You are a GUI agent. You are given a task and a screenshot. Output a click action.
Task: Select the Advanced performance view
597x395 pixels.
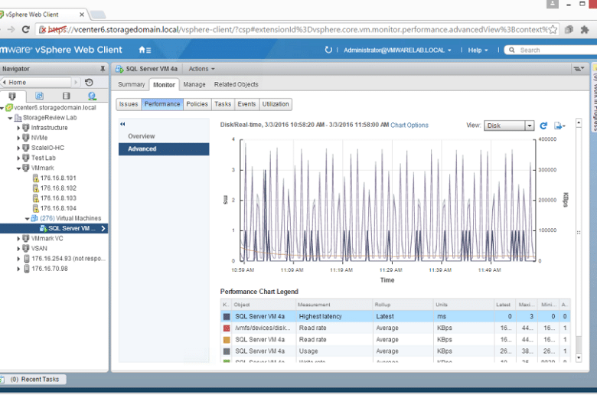pos(164,149)
